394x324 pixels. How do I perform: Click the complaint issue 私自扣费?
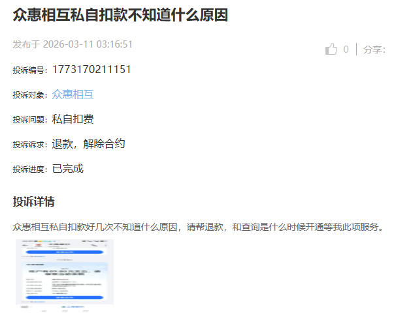coord(73,119)
